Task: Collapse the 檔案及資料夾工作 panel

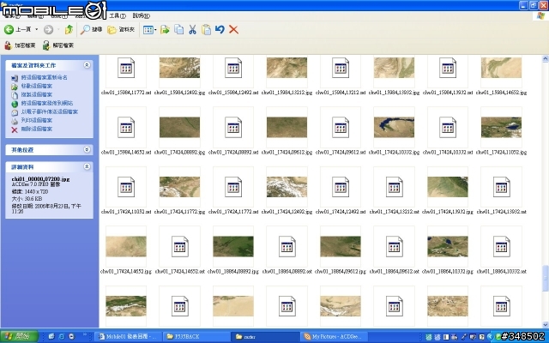Action: [87, 65]
